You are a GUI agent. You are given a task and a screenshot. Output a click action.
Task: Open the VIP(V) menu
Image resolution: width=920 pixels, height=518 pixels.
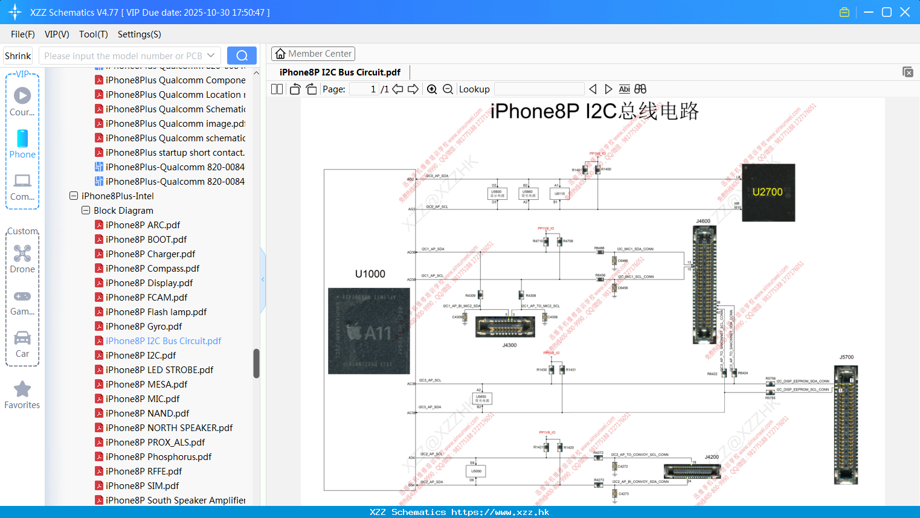[57, 34]
